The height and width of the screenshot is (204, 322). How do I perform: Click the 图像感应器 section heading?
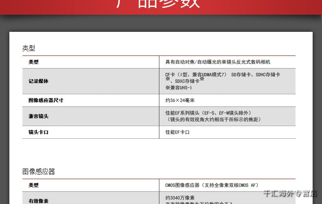tap(38, 172)
